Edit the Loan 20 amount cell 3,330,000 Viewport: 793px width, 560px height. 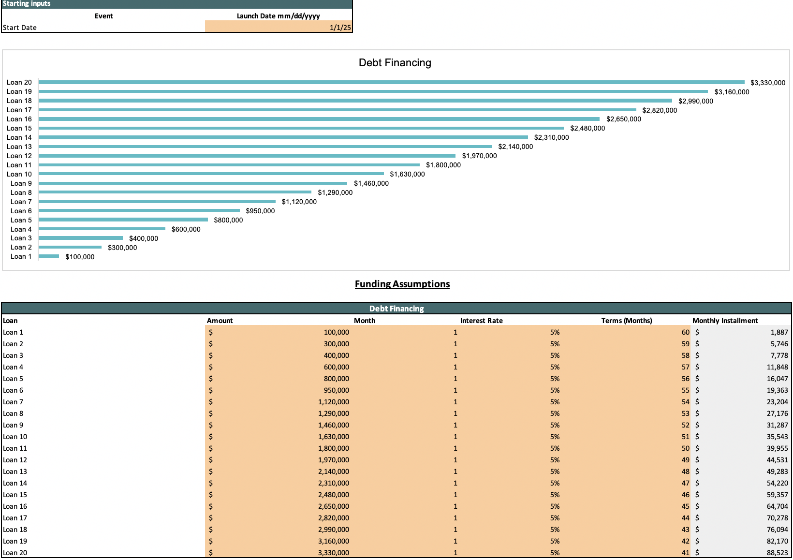279,553
